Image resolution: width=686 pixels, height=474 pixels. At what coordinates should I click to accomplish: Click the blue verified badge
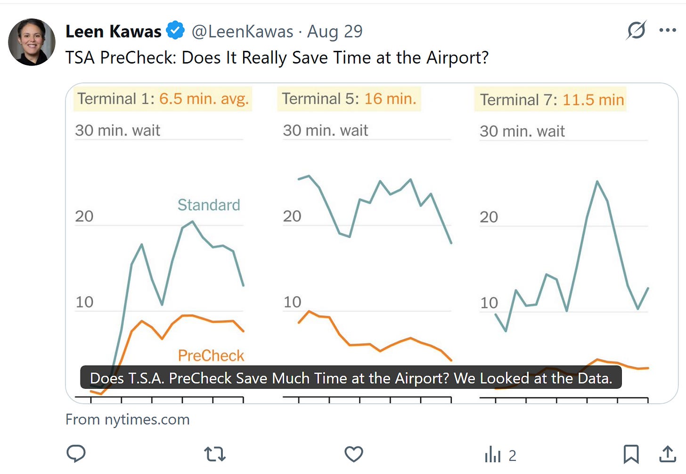coord(175,31)
